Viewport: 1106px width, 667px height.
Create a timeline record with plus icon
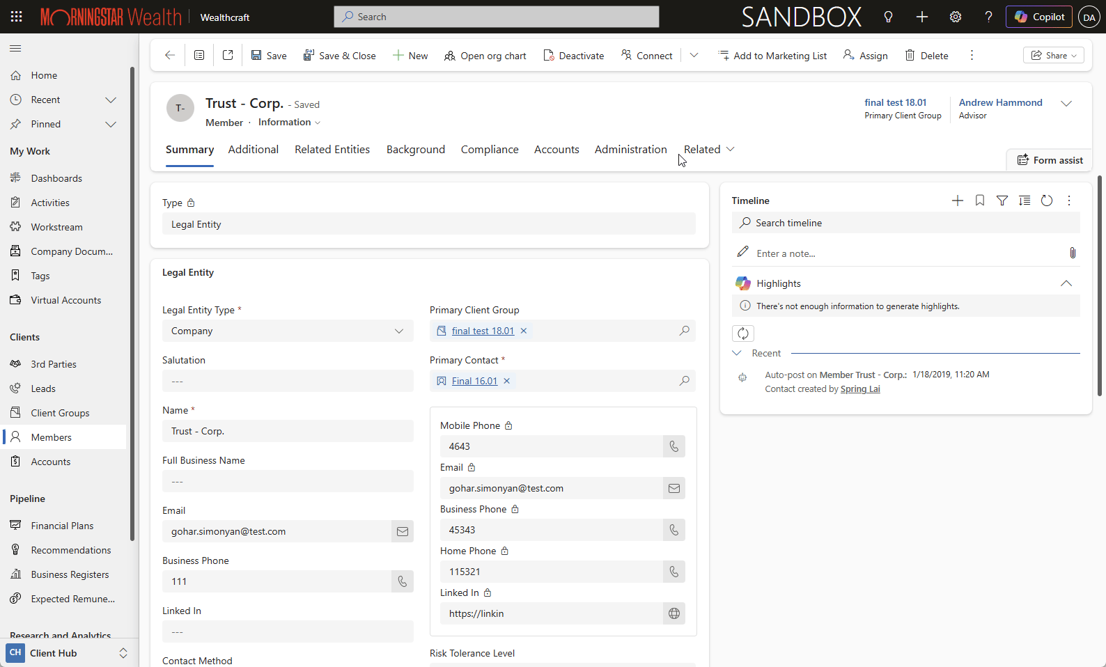click(x=958, y=201)
